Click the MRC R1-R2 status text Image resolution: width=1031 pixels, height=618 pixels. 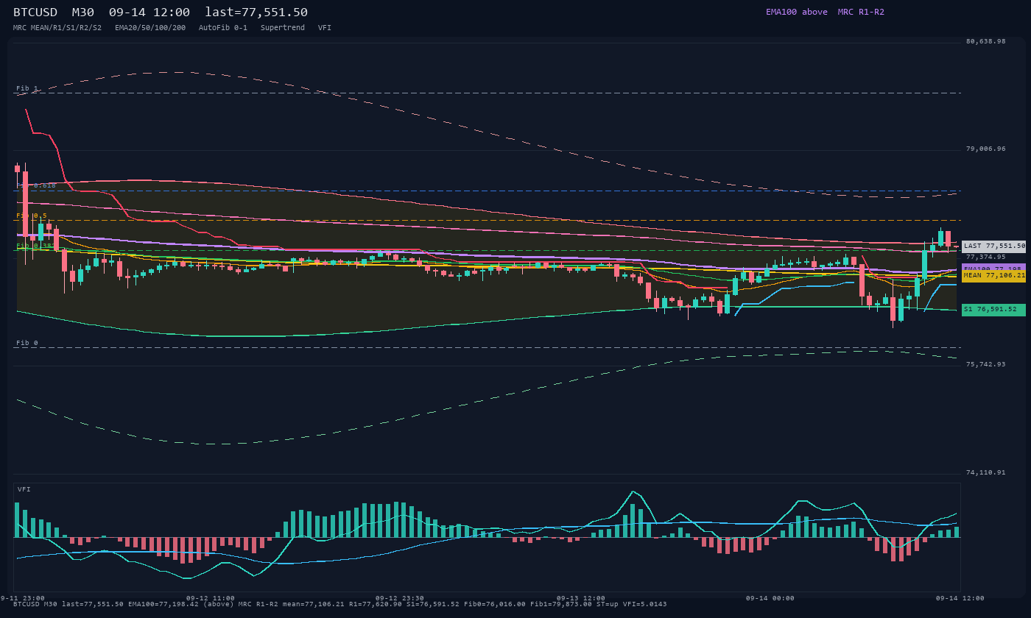(861, 12)
